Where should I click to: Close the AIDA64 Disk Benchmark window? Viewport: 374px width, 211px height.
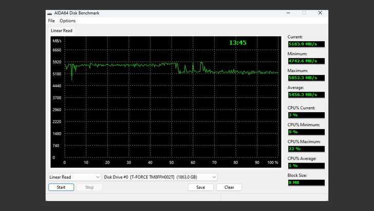coord(320,12)
